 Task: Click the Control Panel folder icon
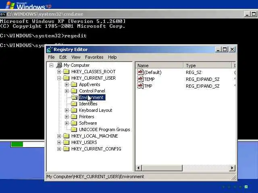click(x=74, y=91)
